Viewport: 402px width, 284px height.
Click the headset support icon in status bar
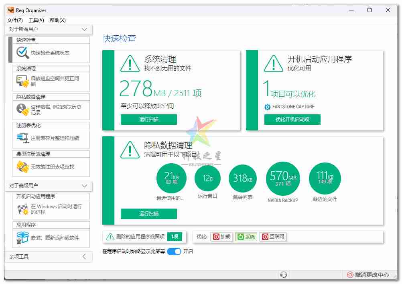click(x=284, y=275)
